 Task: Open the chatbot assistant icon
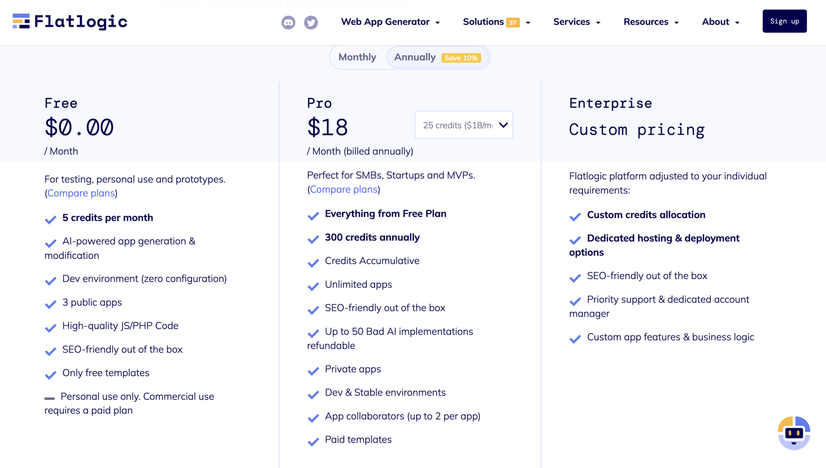(794, 433)
